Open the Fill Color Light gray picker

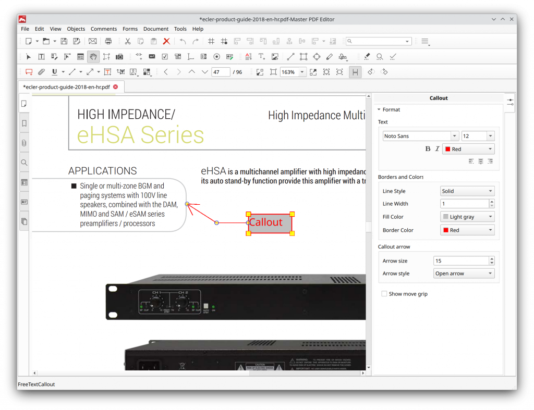[467, 217]
